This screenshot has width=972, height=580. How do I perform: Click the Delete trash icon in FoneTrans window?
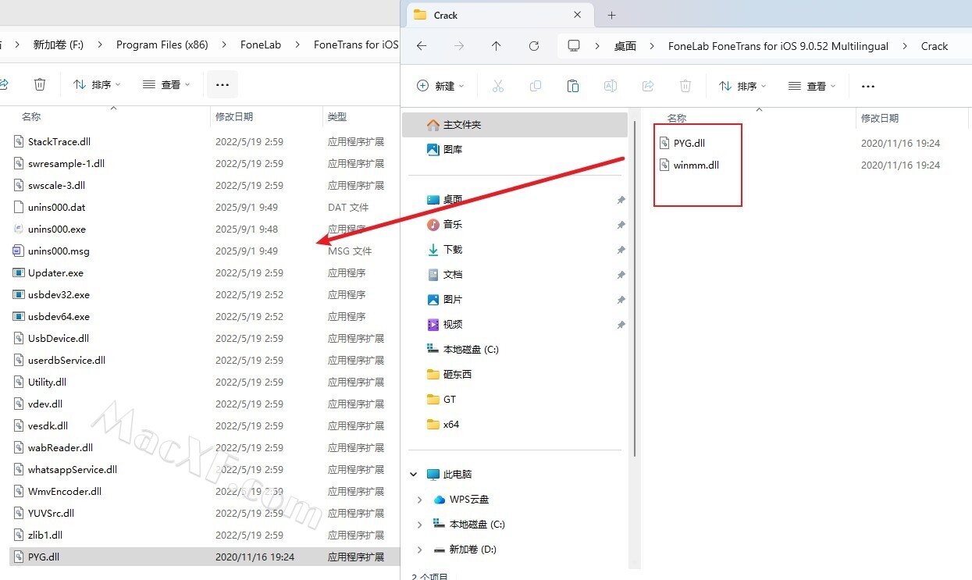pyautogui.click(x=40, y=84)
